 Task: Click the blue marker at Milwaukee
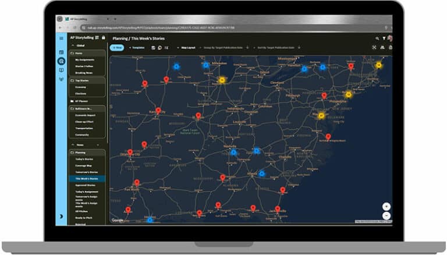point(206,65)
